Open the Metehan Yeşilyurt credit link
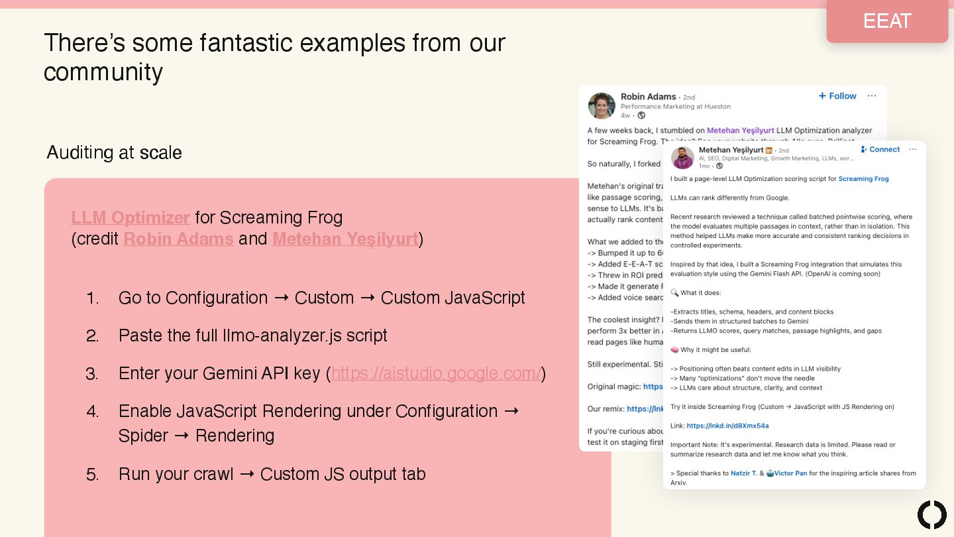 (x=345, y=239)
